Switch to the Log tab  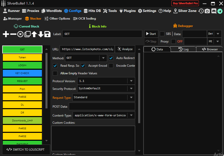coord(183,49)
